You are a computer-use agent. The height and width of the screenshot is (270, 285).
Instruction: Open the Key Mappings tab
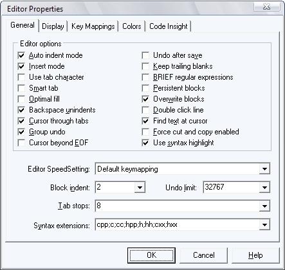[x=93, y=26]
